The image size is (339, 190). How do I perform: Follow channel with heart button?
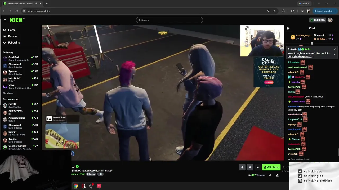(250, 167)
